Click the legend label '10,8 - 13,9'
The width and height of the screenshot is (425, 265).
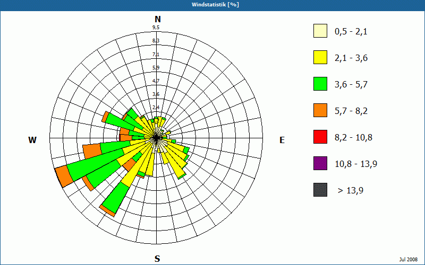356,164
